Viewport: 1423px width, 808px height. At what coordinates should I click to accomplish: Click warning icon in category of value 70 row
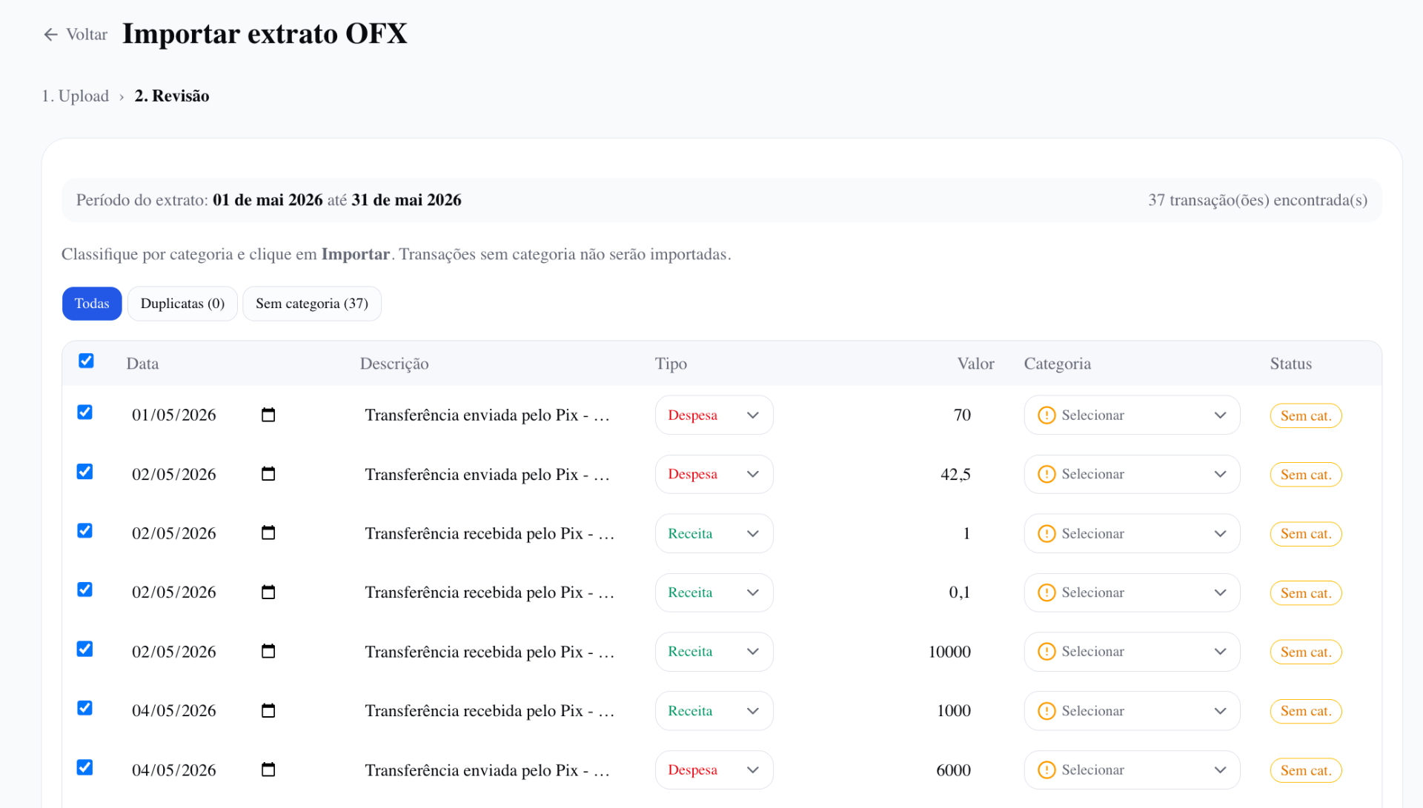[1046, 415]
